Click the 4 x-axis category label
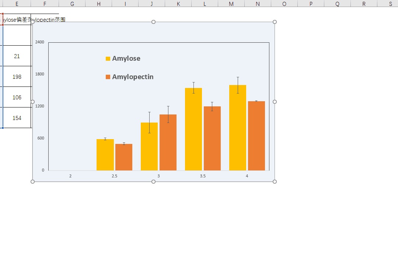The image size is (398, 265). pyautogui.click(x=247, y=176)
